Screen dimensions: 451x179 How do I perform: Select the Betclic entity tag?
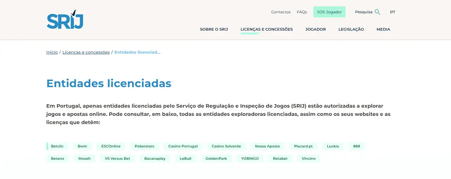pyautogui.click(x=57, y=146)
